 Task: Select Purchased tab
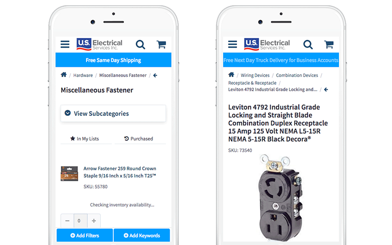coord(140,138)
